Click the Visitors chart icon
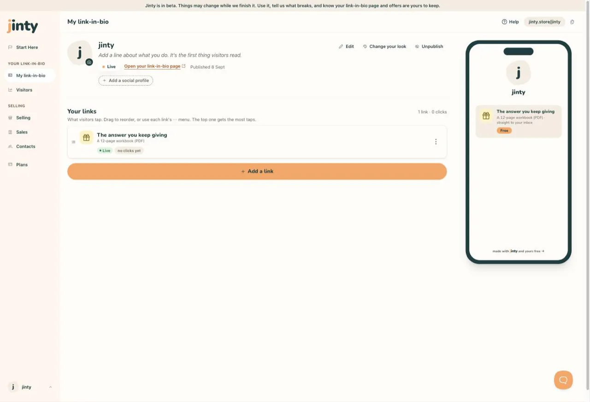The width and height of the screenshot is (590, 402). 10,90
